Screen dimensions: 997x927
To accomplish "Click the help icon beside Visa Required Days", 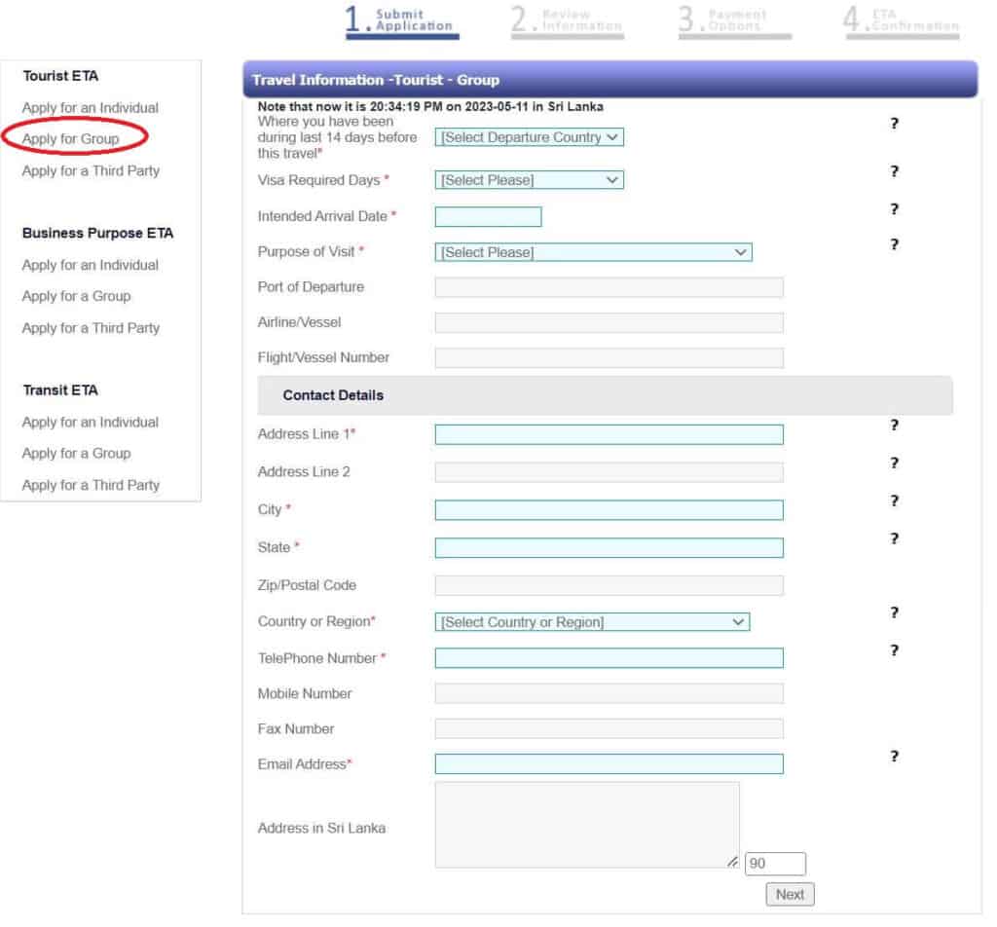I will click(x=894, y=170).
